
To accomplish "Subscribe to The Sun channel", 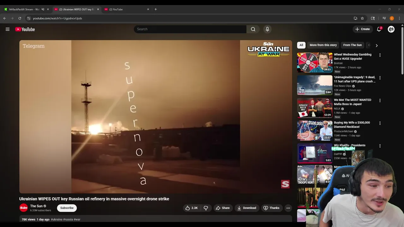I will pos(67,208).
